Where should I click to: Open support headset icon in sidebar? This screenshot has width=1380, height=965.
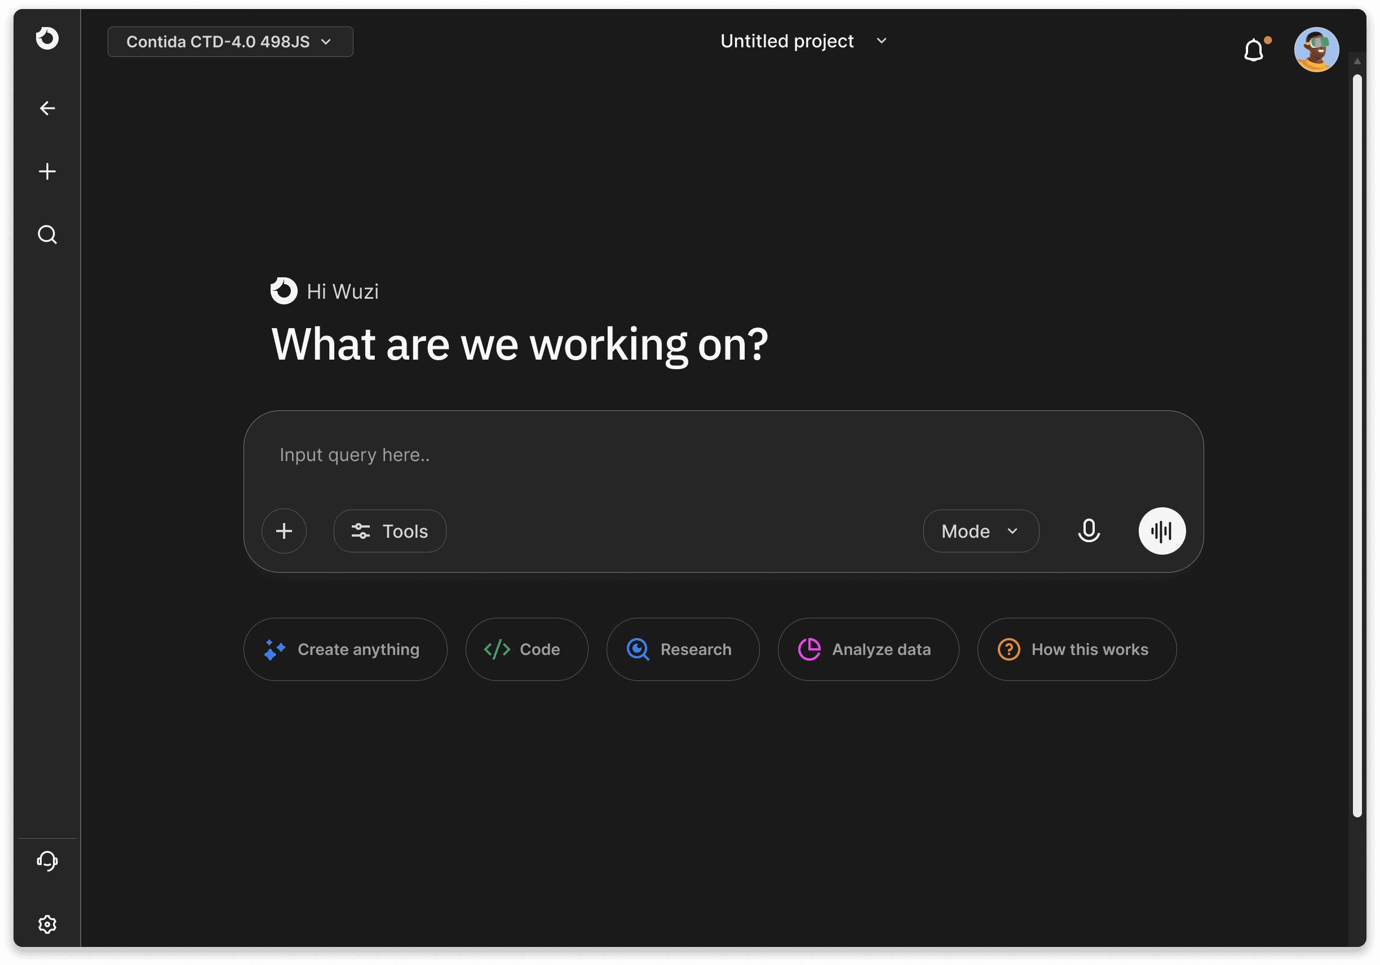[47, 861]
